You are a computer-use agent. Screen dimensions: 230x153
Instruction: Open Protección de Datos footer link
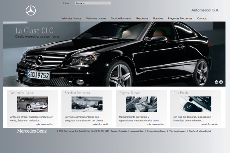156,131
